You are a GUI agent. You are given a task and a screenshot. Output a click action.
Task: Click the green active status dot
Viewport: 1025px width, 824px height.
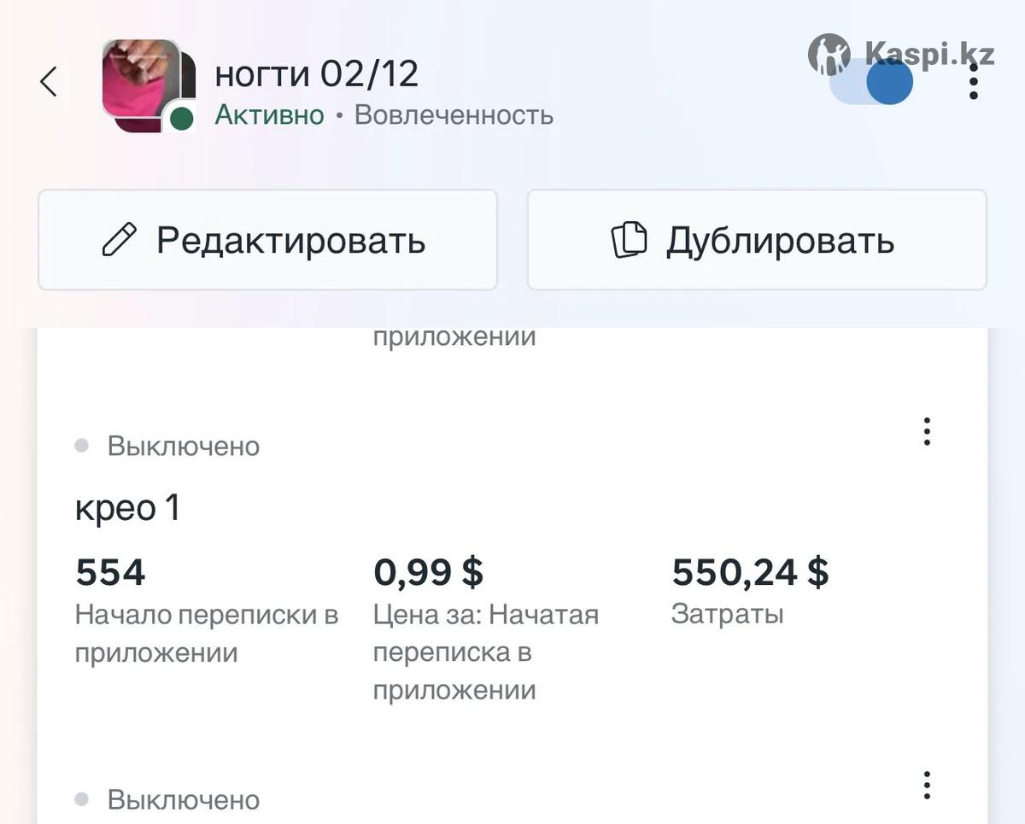181,119
